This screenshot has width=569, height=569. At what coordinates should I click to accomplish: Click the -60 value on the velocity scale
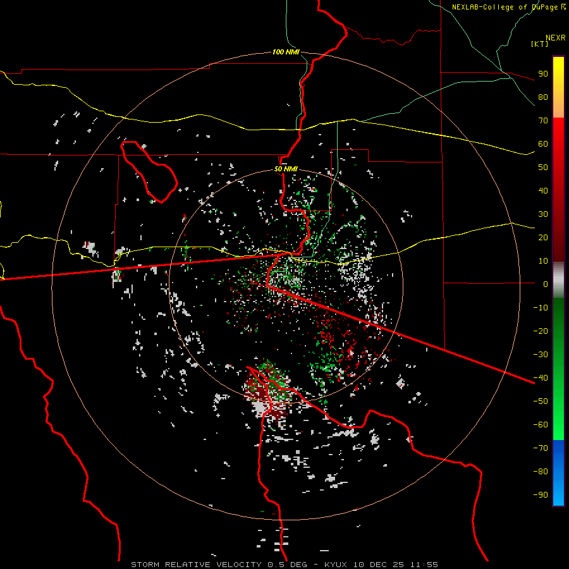point(541,425)
